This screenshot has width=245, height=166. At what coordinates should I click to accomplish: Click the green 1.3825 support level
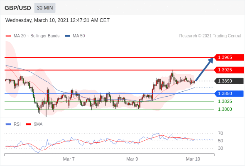225,101
